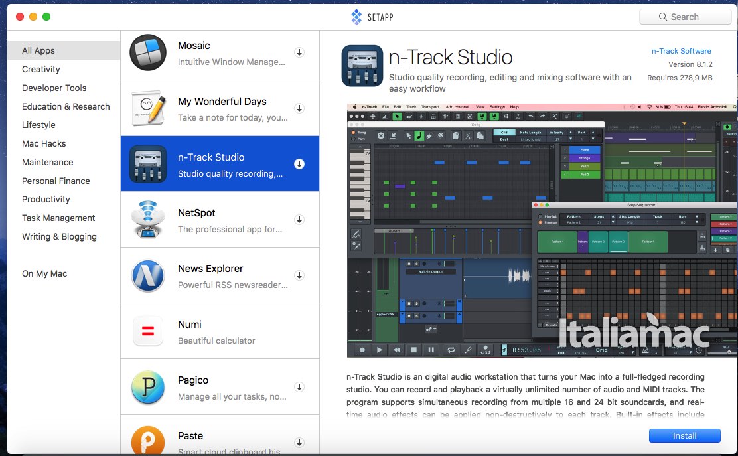Open the Lifestyle category
Image resolution: width=738 pixels, height=456 pixels.
point(38,125)
